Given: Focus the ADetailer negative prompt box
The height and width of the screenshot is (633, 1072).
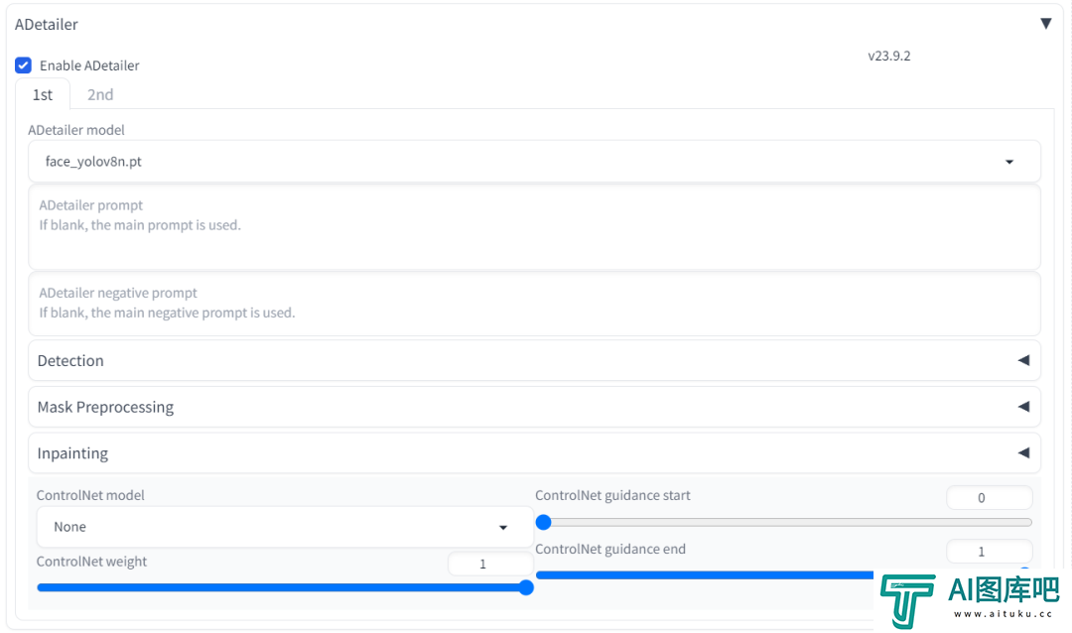Looking at the screenshot, I should 534,304.
